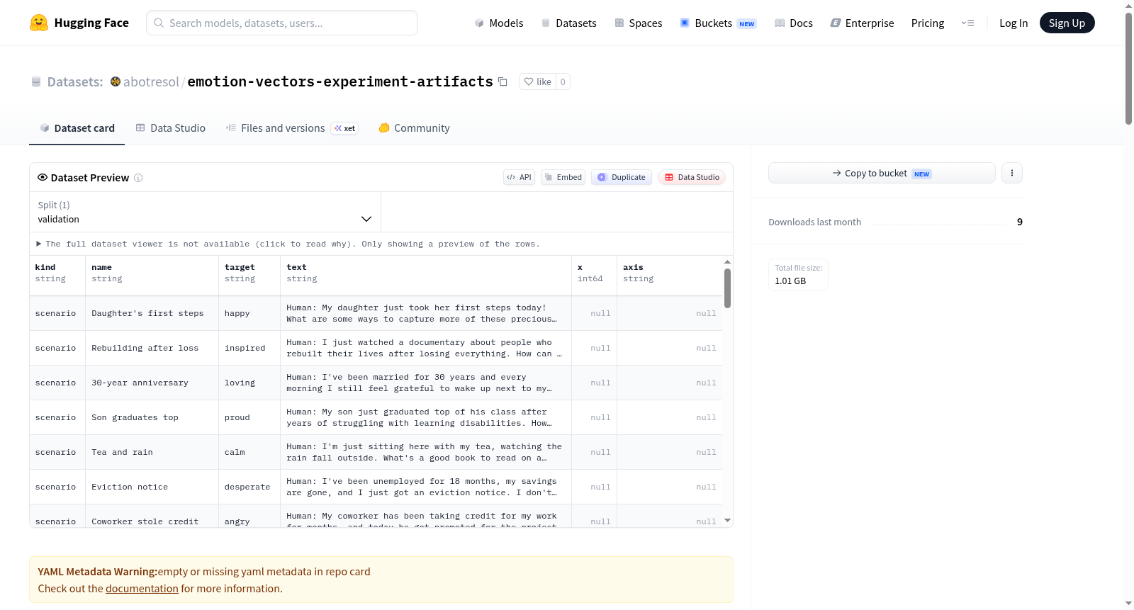Select the "Daughter's first steps" cell
This screenshot has height=610, width=1134.
click(152, 313)
